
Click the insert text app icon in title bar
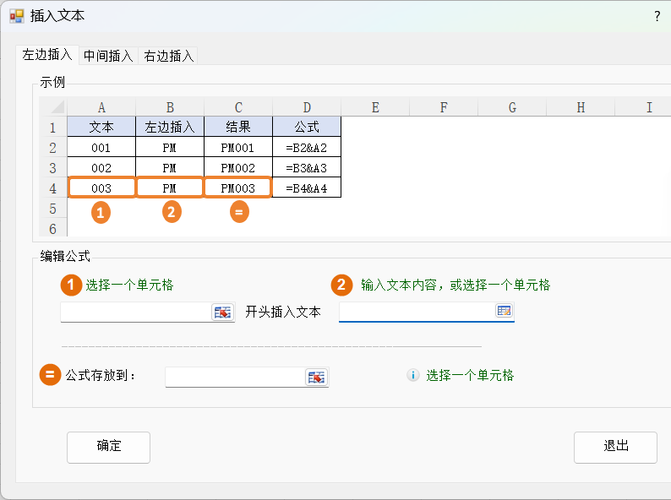(x=16, y=16)
